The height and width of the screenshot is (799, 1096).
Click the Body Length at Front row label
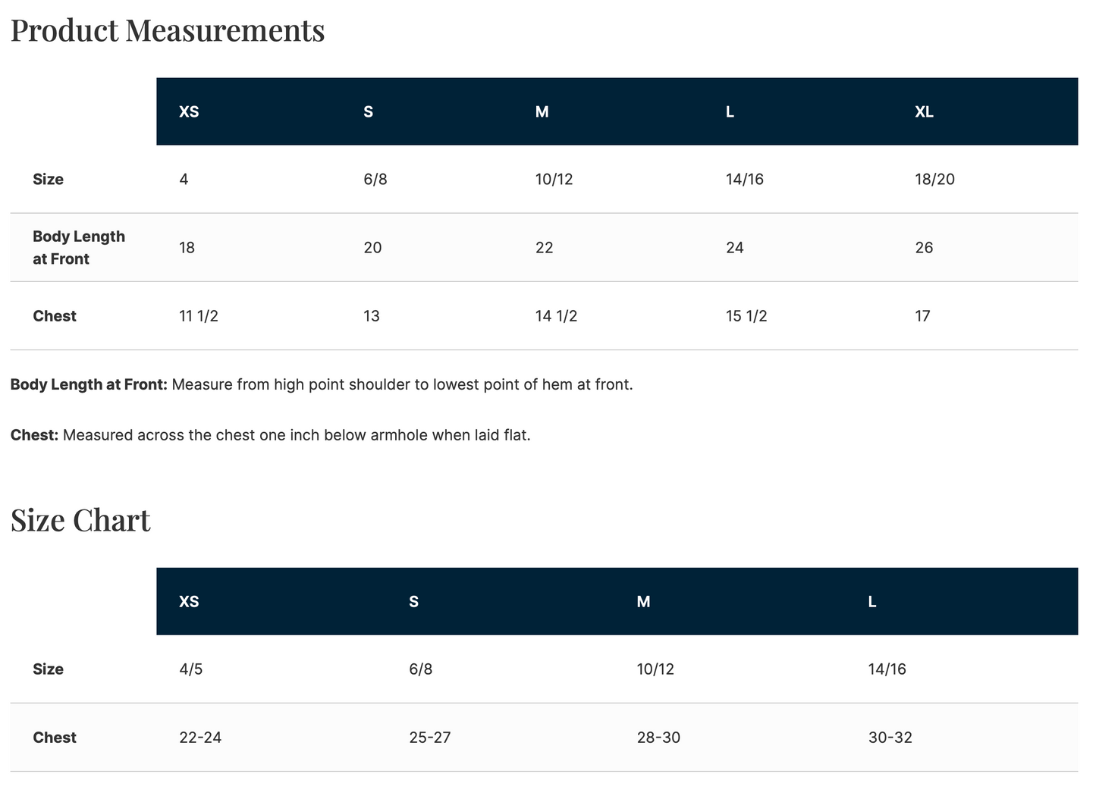click(78, 247)
